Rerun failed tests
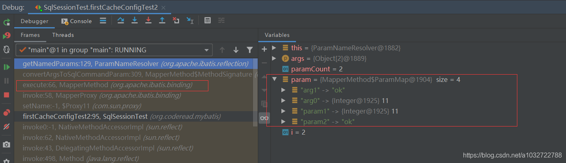The width and height of the screenshot is (566, 163). pos(6,36)
